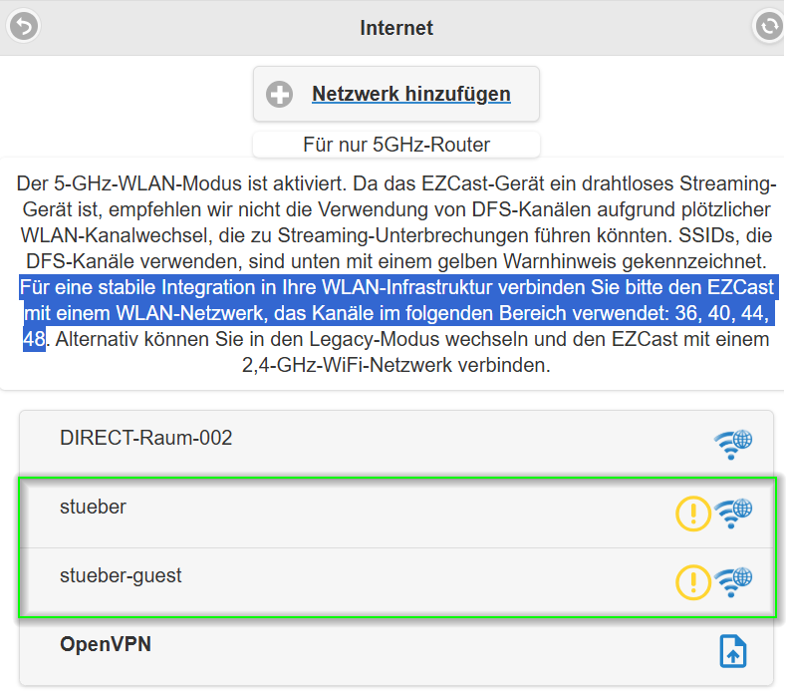The width and height of the screenshot is (786, 693).
Task: Click the Internet page title
Action: tap(396, 28)
